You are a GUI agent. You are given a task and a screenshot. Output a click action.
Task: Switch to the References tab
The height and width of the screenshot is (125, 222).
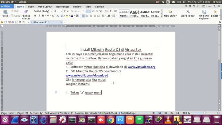pos(63,7)
